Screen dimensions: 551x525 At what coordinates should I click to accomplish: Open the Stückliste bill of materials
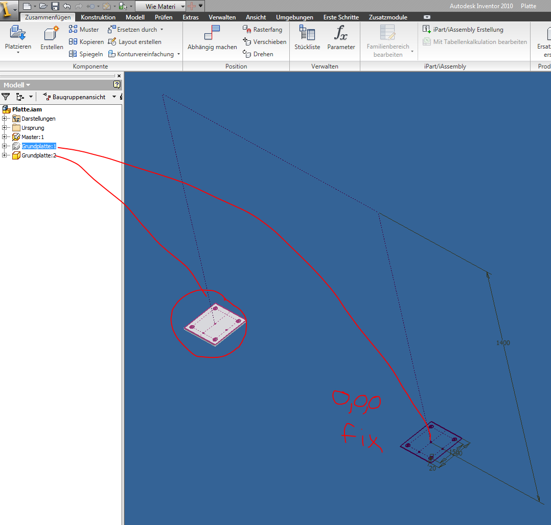[307, 38]
